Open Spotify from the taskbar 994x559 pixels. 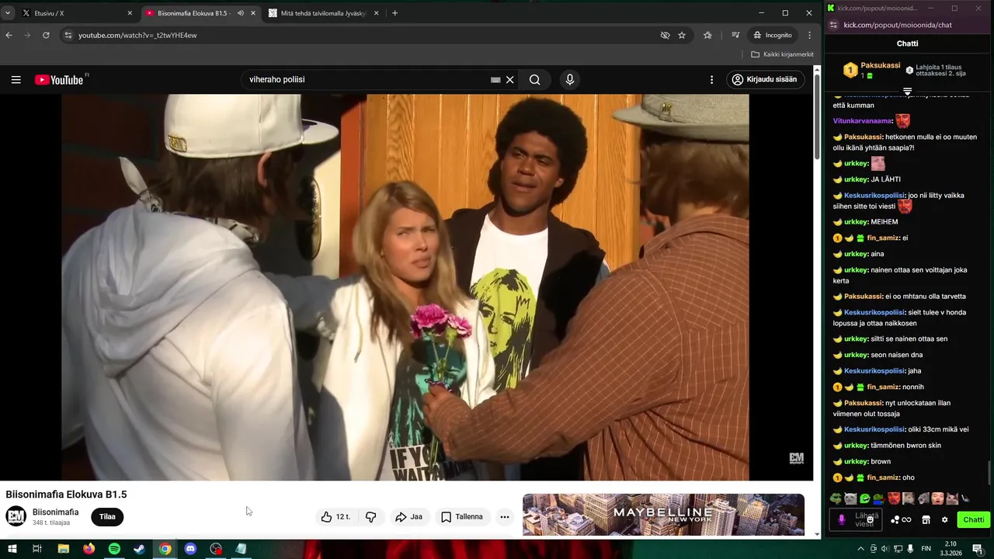114,549
